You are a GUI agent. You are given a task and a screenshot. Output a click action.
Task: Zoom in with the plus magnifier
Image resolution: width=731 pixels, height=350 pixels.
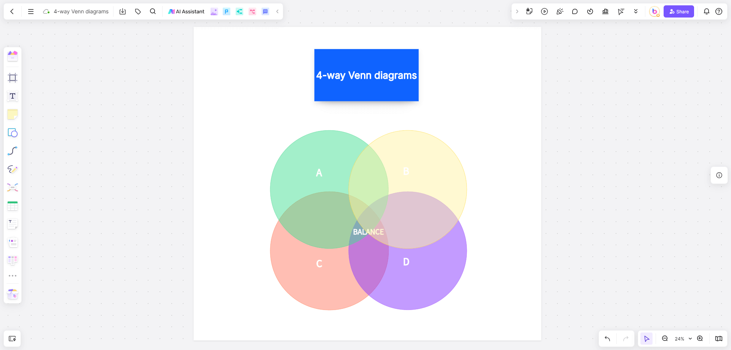[x=700, y=339]
